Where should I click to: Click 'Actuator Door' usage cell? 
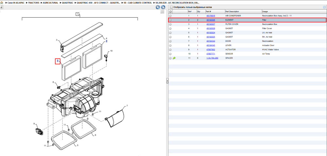click(x=268, y=45)
